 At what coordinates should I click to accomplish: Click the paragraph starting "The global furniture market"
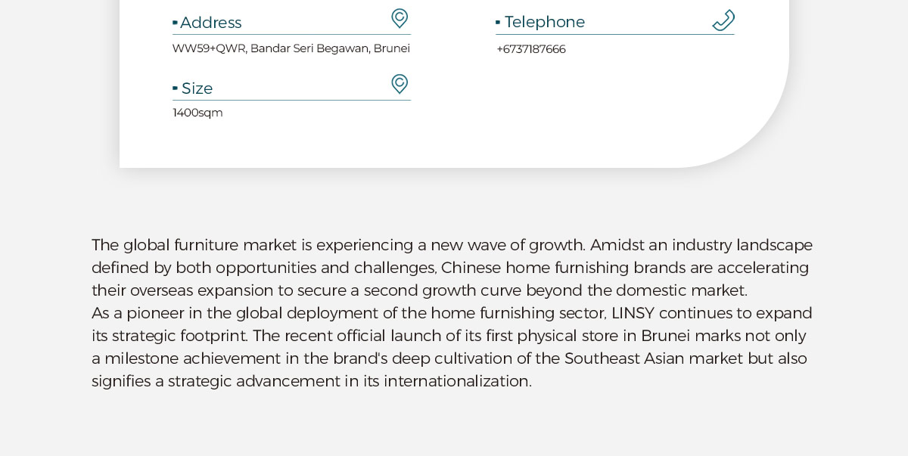point(452,268)
